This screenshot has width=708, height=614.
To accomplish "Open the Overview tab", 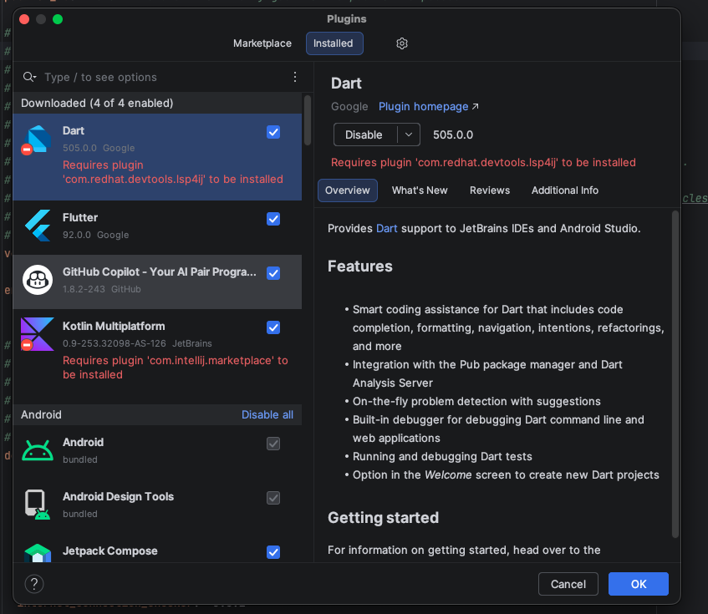I will [347, 190].
